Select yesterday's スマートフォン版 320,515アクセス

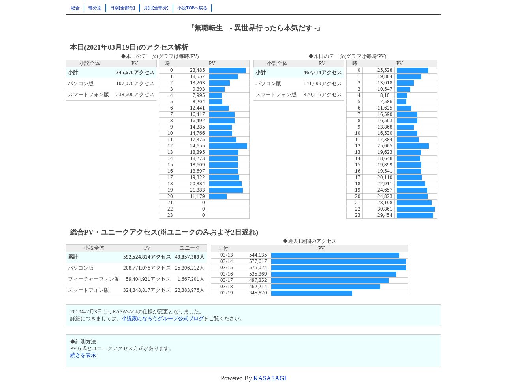click(323, 95)
